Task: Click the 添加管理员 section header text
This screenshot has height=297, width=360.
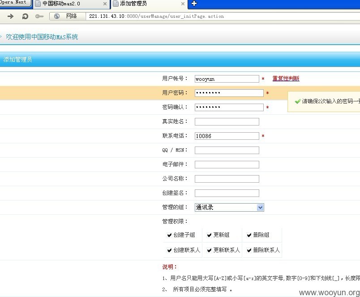Action: click(17, 60)
